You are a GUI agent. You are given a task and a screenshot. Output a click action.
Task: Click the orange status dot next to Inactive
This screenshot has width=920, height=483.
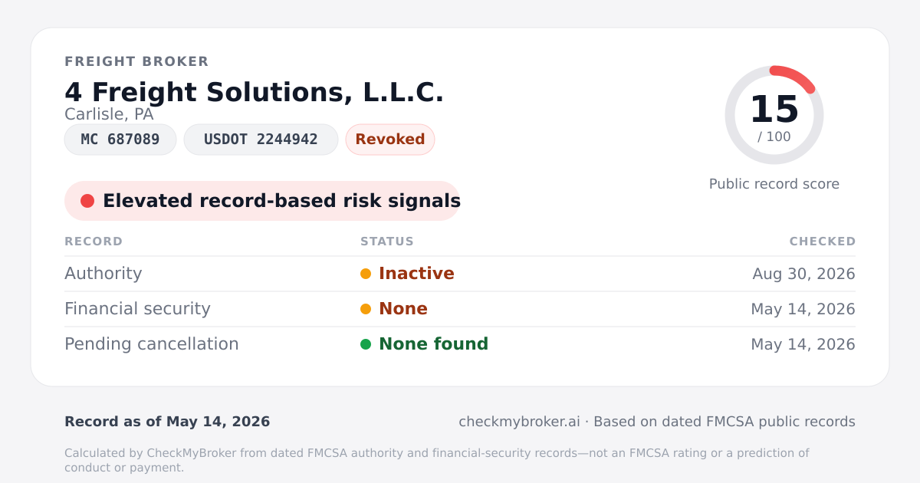(x=366, y=274)
